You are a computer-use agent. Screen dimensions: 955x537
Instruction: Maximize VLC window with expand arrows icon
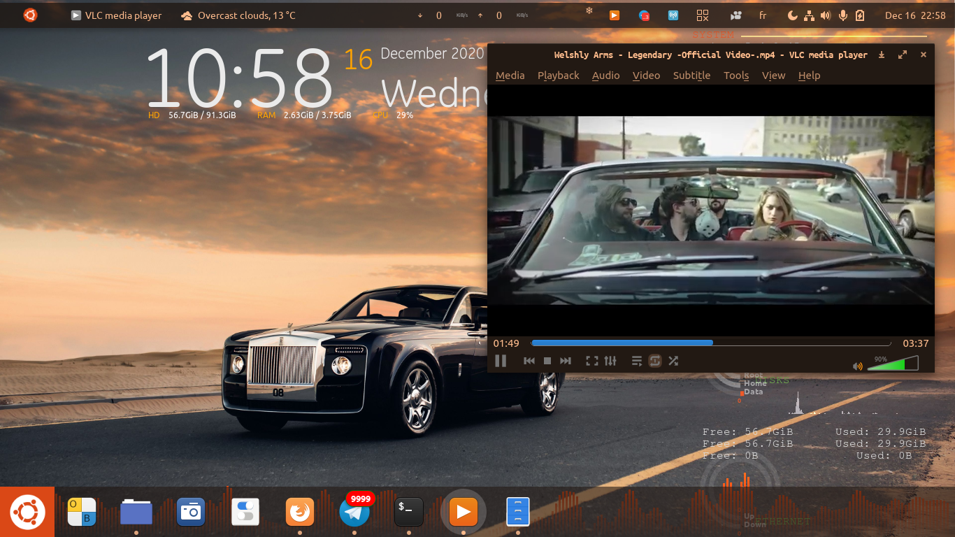[x=903, y=55]
